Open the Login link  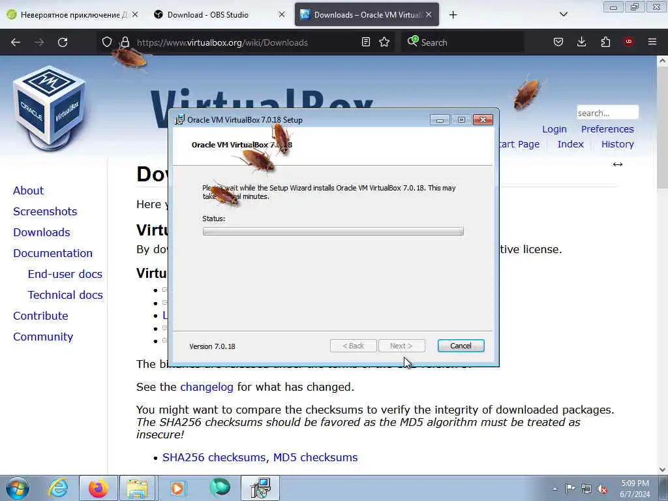click(x=554, y=129)
